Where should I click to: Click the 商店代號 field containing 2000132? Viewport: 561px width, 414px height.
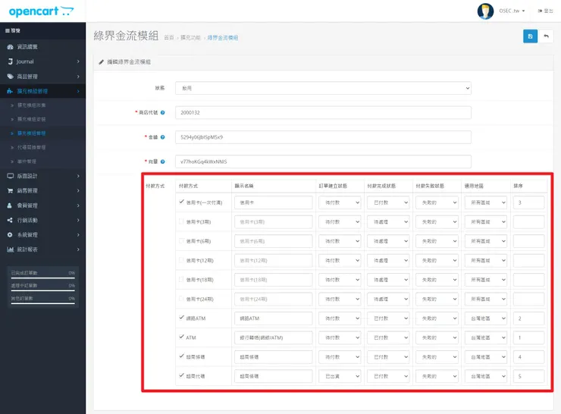coord(323,113)
